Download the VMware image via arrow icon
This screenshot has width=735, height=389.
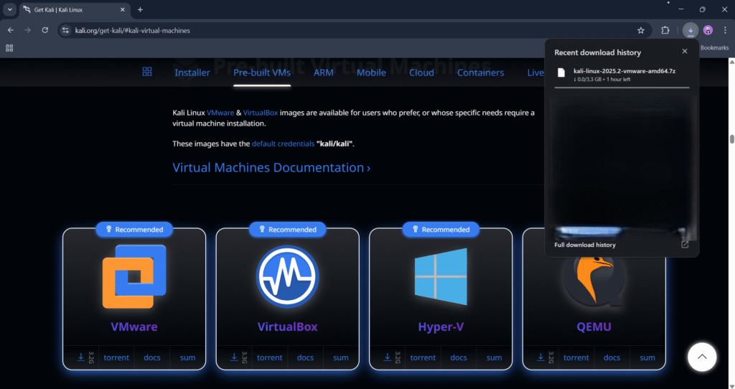(x=80, y=357)
